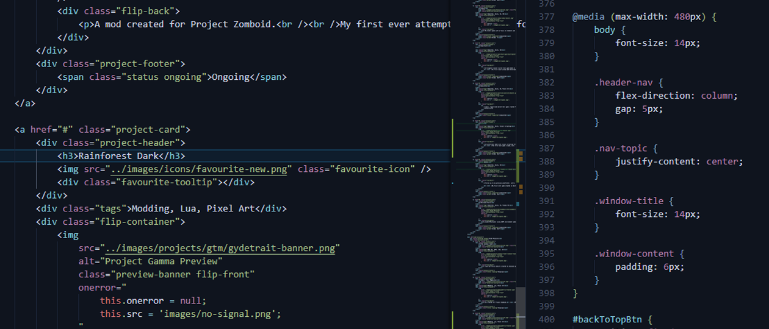Image resolution: width=769 pixels, height=329 pixels.
Task: Click the 'preview-banner flip-front' class attribute
Action: point(166,274)
